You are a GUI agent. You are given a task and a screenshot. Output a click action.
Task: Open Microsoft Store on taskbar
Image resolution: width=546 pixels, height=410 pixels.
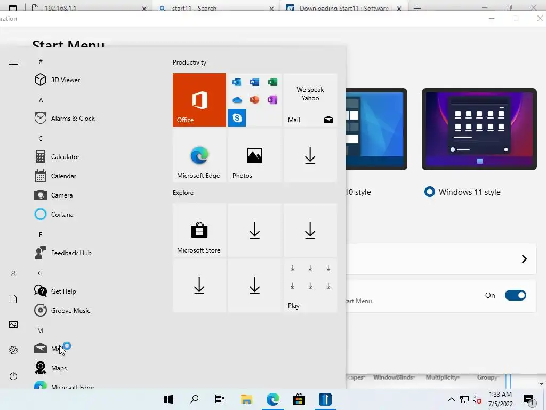pyautogui.click(x=299, y=399)
